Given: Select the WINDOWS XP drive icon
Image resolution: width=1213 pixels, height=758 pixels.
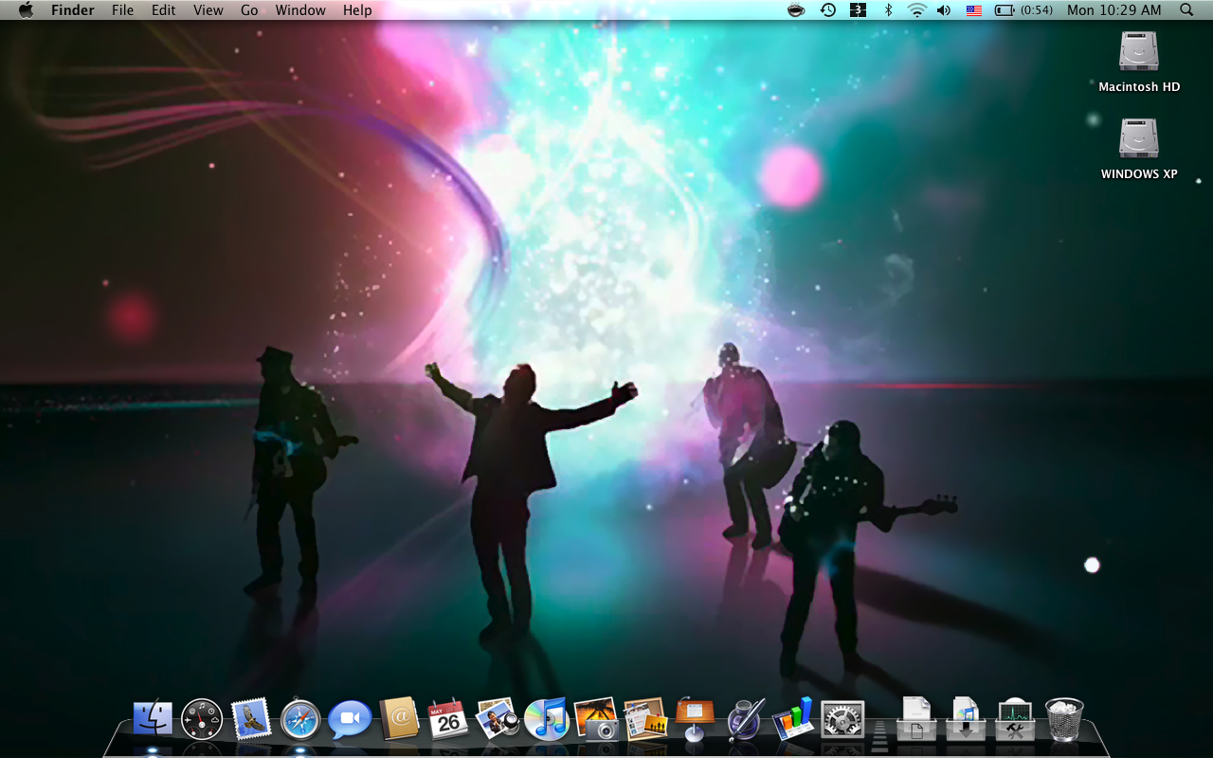Looking at the screenshot, I should [1139, 138].
